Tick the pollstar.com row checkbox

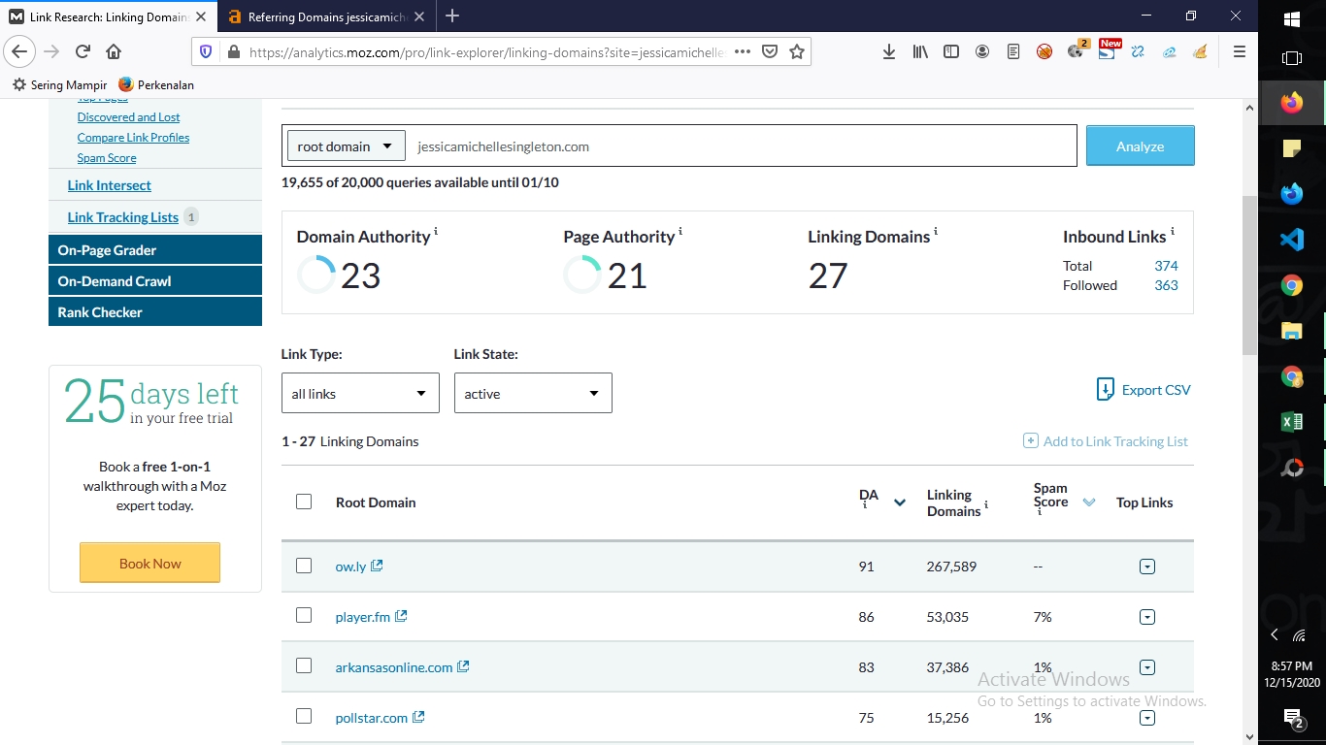304,716
